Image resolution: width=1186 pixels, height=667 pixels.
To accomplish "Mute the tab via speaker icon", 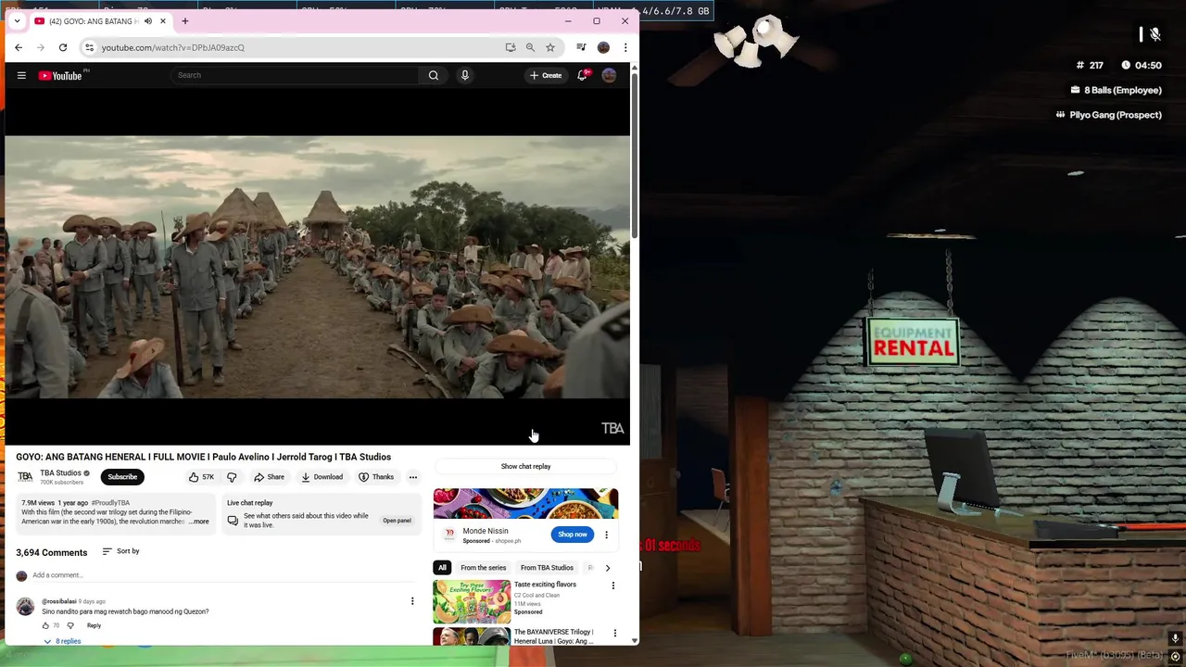I will tap(148, 21).
